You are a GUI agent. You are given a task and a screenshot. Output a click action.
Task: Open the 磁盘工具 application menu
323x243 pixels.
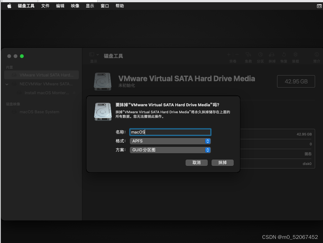click(26, 6)
